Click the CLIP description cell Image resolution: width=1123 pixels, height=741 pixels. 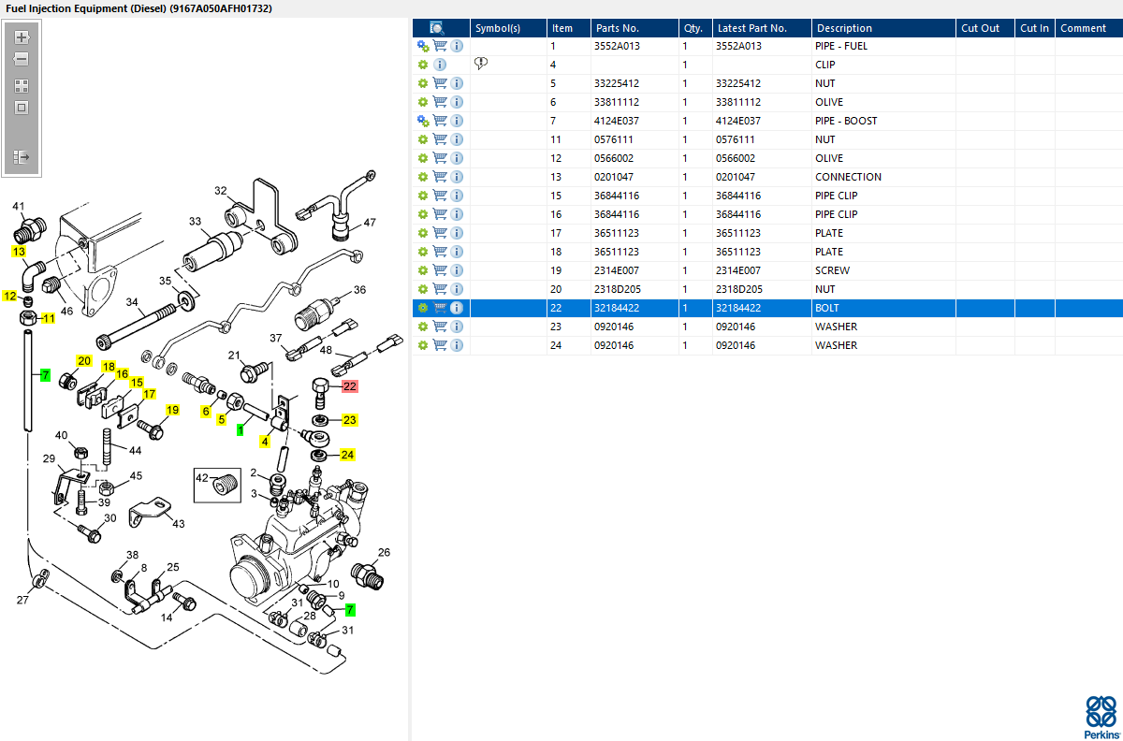825,65
